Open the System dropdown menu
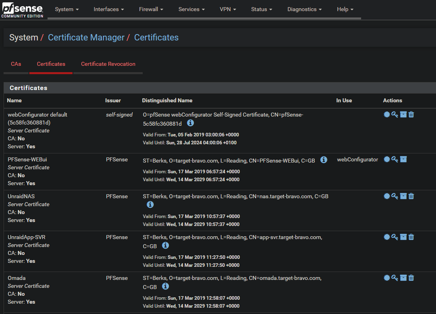The width and height of the screenshot is (436, 314). click(x=67, y=9)
